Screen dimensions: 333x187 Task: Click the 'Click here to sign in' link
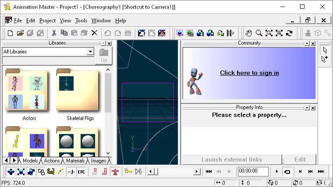249,73
